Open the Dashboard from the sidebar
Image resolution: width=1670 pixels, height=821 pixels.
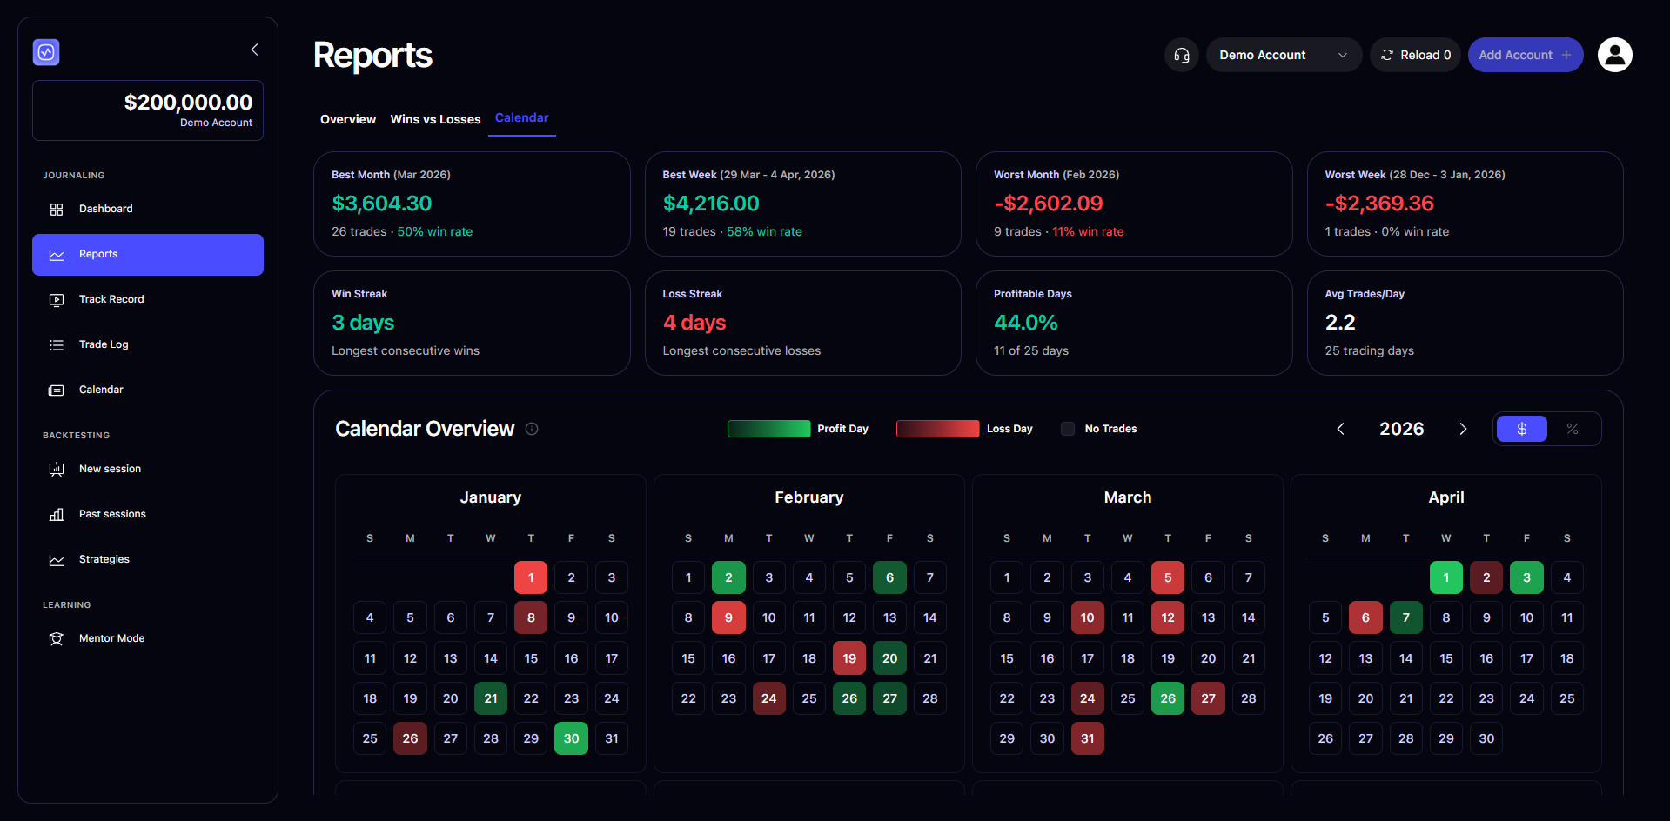(105, 209)
